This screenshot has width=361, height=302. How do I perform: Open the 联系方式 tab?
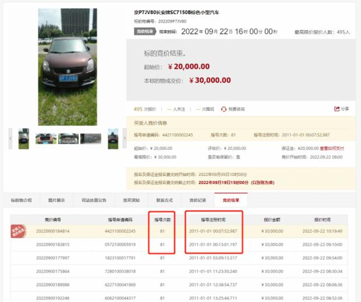coord(164,200)
